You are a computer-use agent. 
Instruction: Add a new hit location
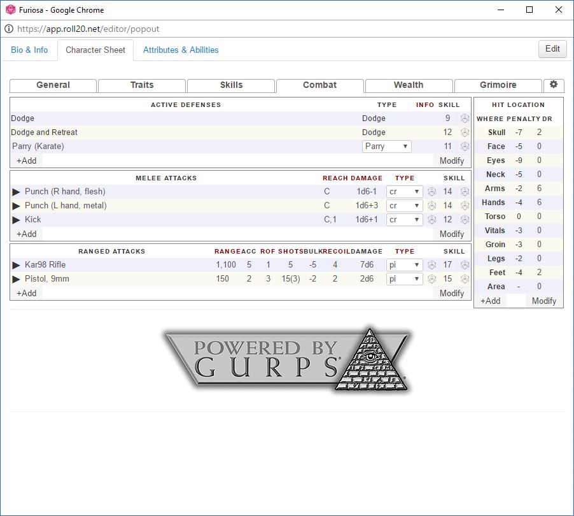(490, 301)
